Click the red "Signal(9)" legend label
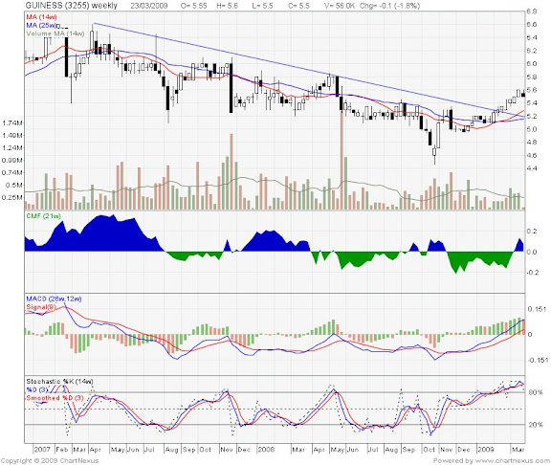 [40, 307]
